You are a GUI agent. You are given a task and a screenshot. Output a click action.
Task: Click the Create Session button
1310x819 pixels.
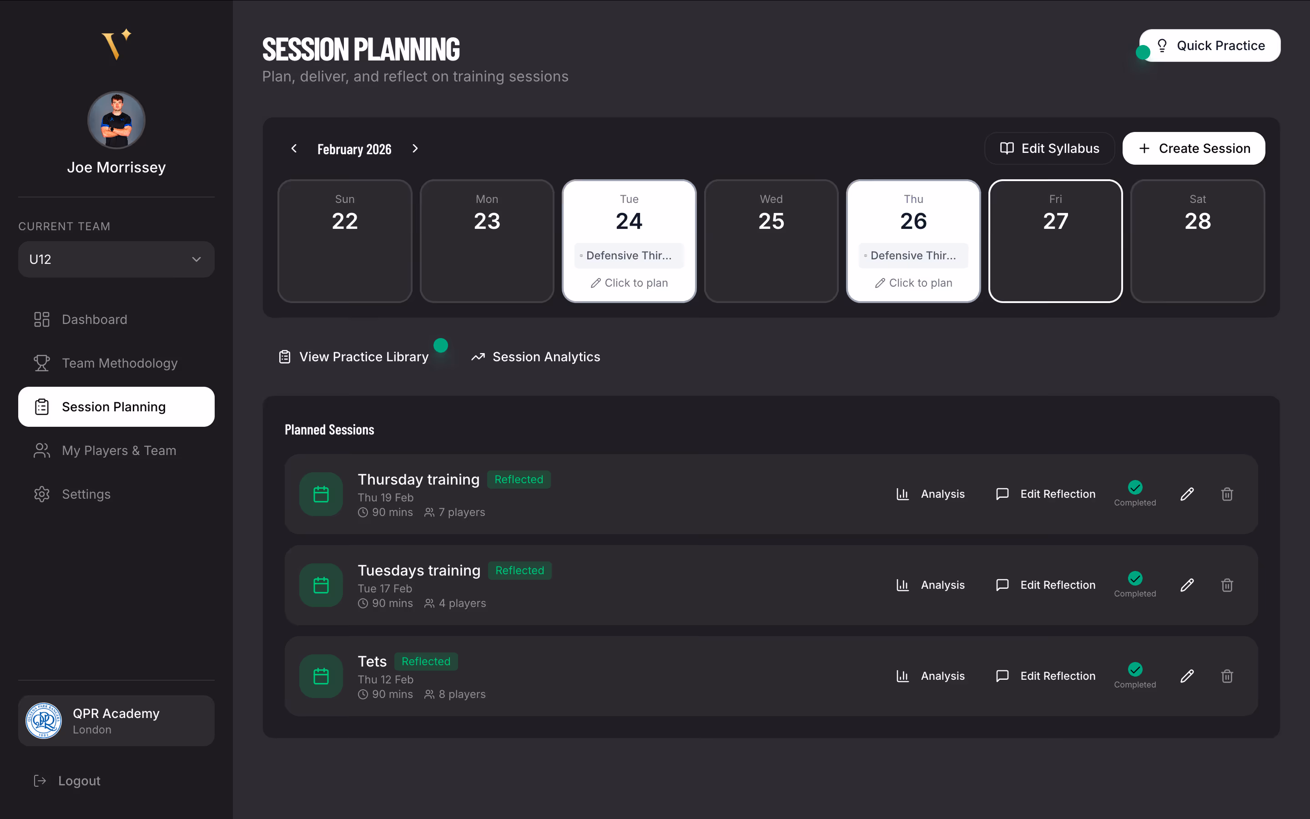tap(1193, 148)
